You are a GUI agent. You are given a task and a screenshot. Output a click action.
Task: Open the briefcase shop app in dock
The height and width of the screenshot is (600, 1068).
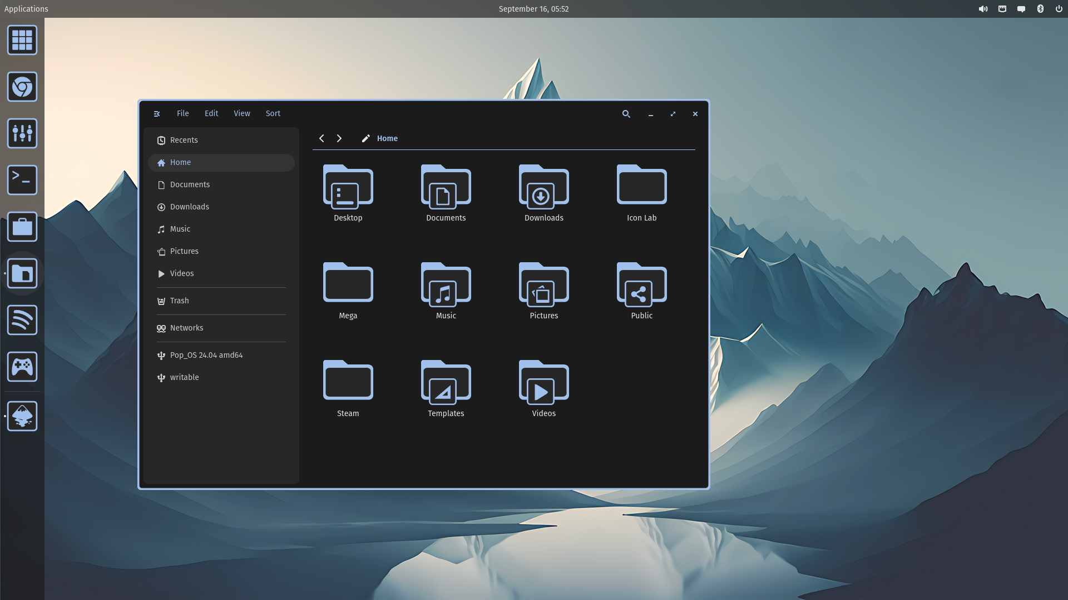point(22,227)
